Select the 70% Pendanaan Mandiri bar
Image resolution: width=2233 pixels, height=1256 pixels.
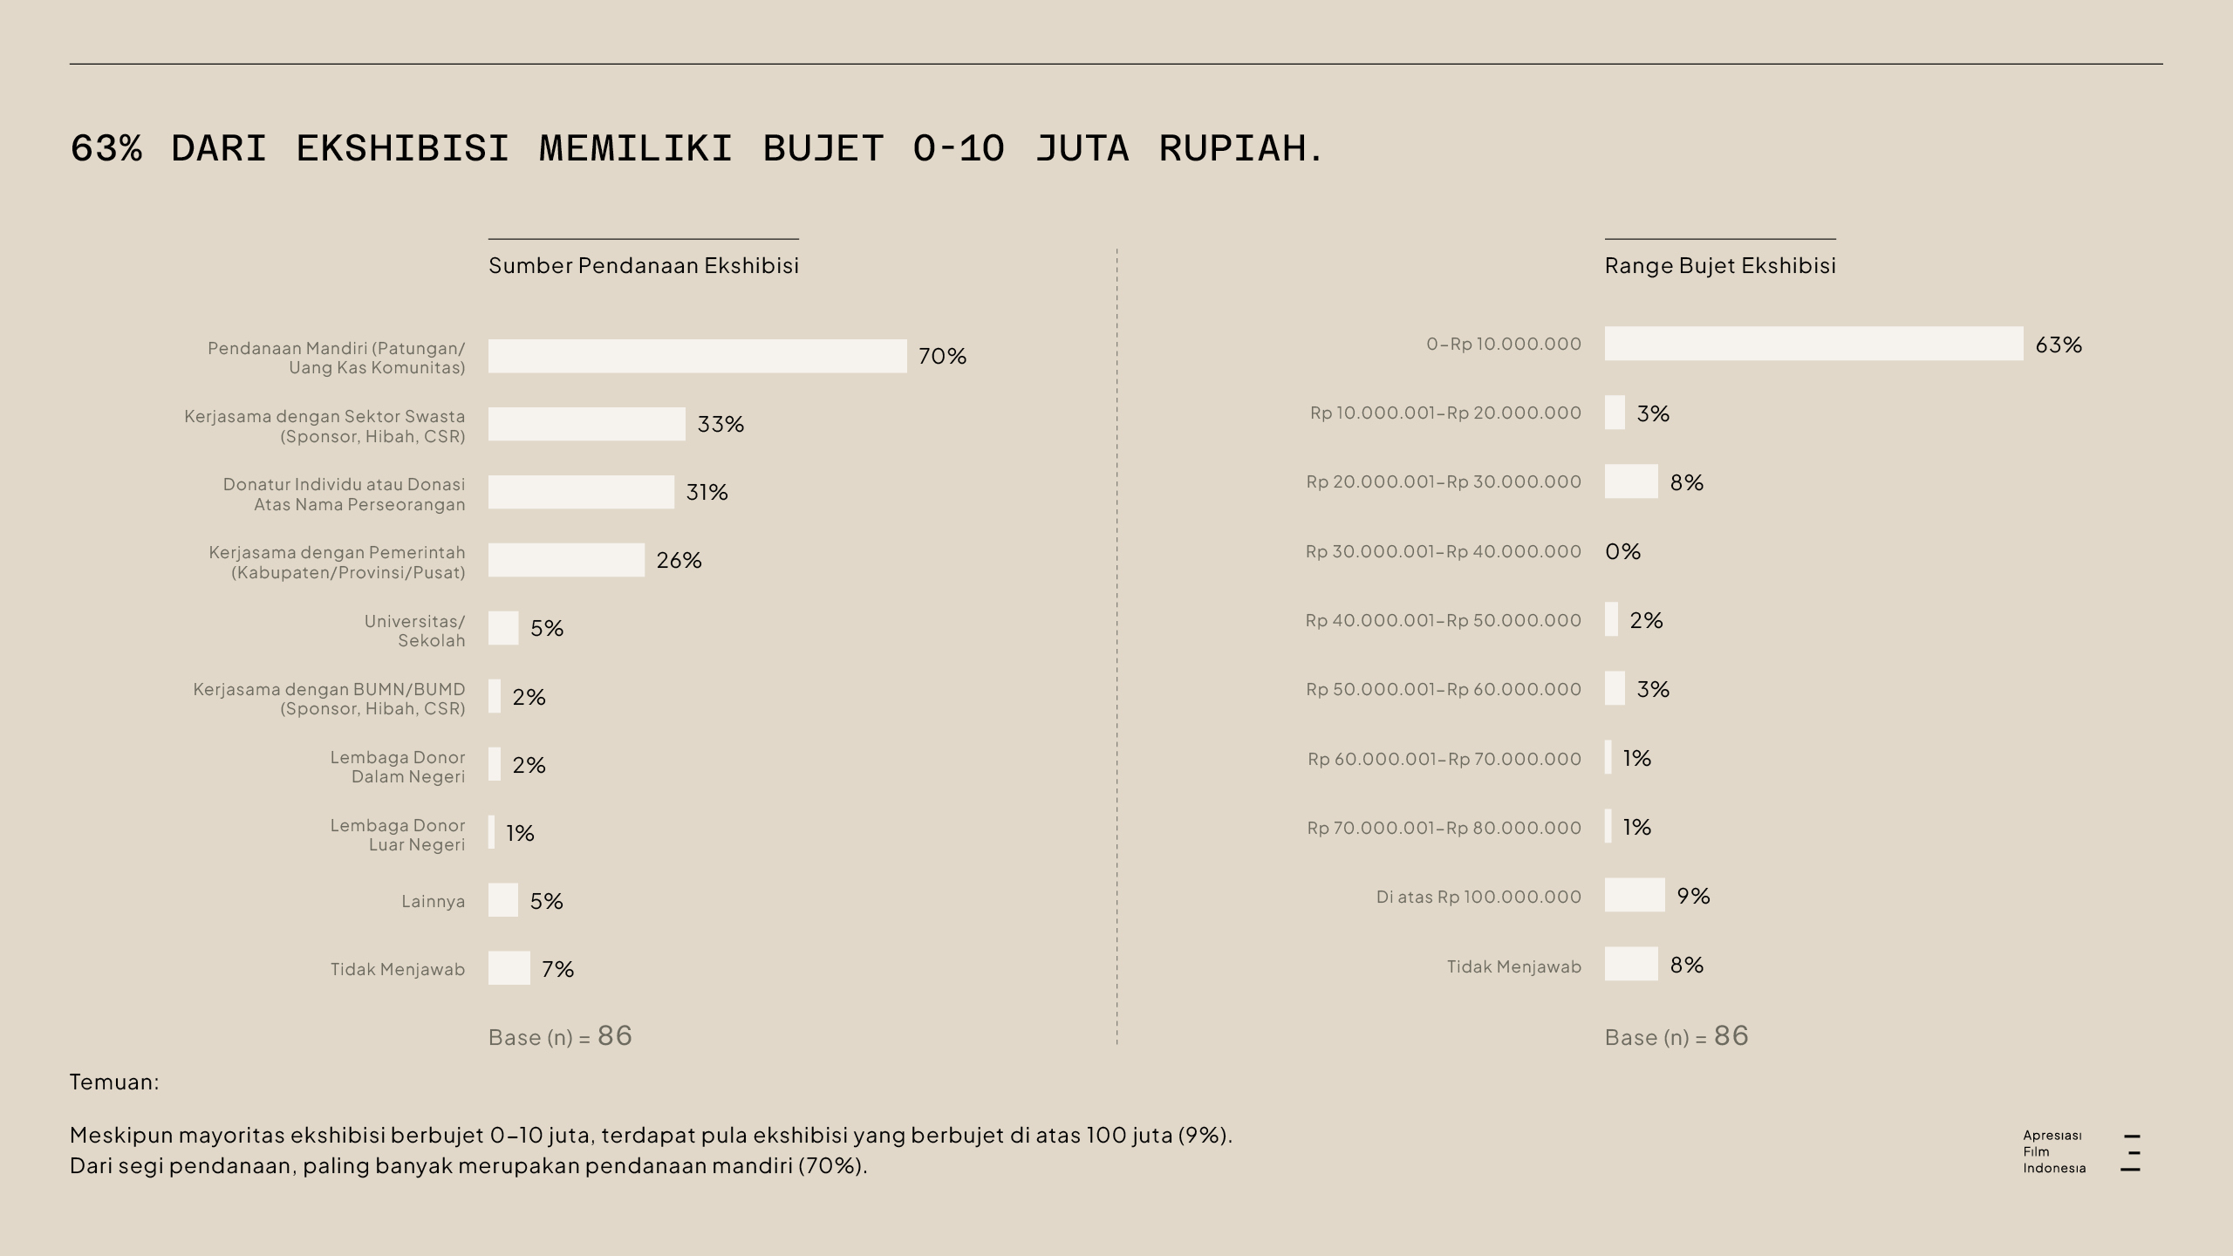pyautogui.click(x=696, y=356)
